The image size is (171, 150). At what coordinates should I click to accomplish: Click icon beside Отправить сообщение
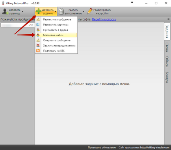(x=38, y=40)
